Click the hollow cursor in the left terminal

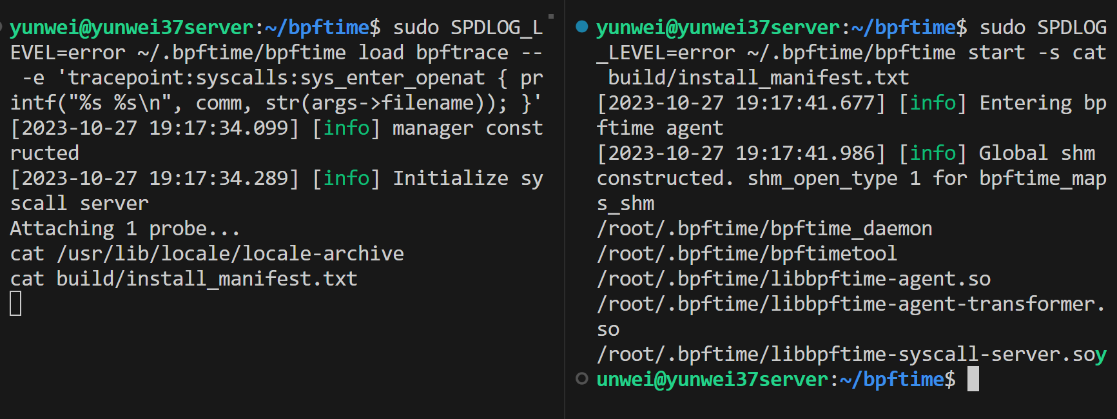16,304
